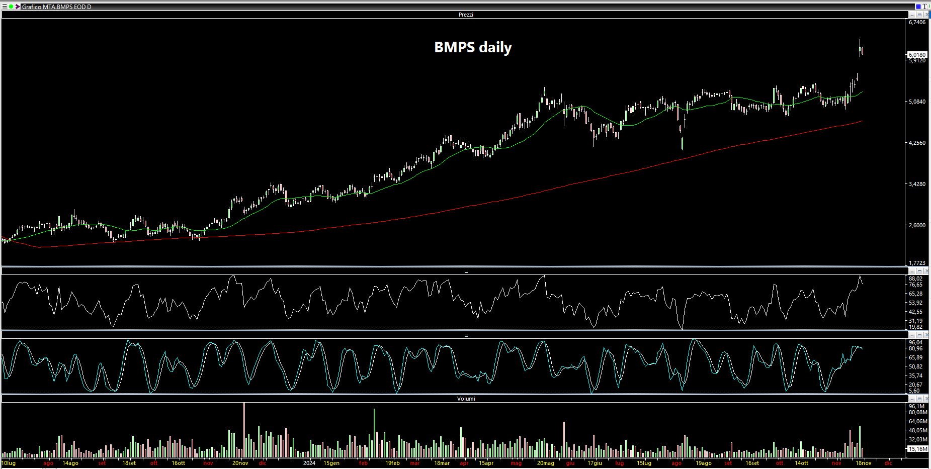Click the 20mag date on the time axis
Viewport: 931px width, 469px height.
545,463
